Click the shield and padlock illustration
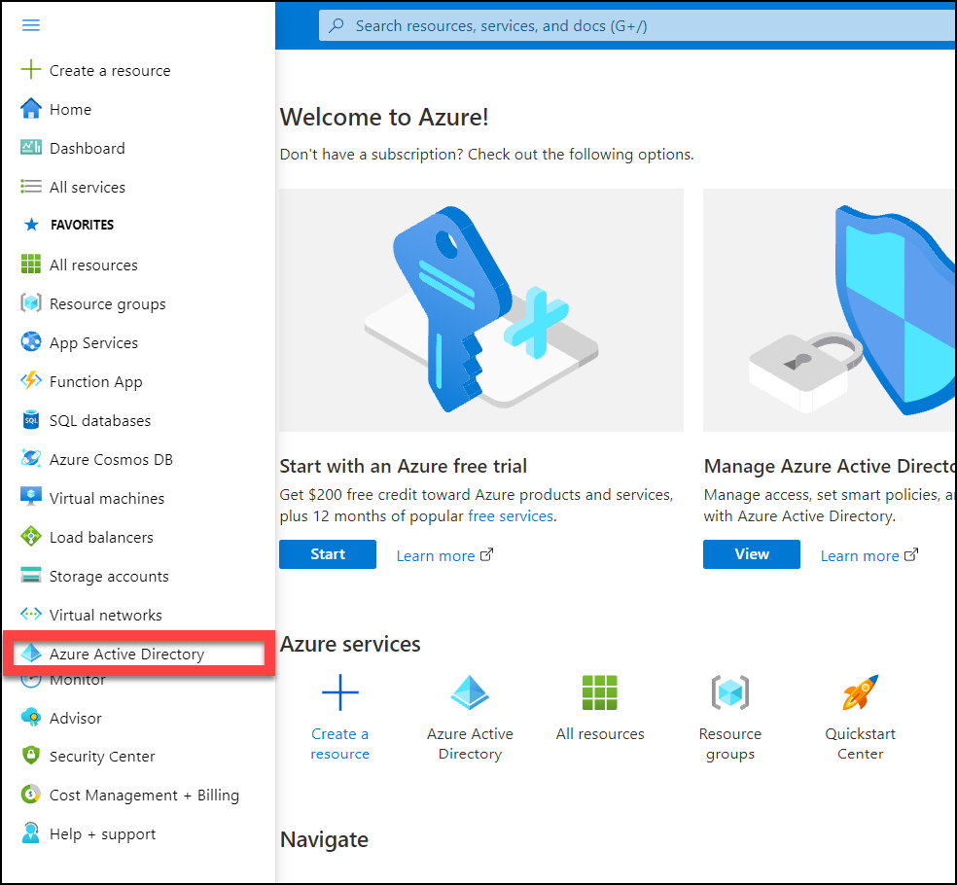The height and width of the screenshot is (885, 957). (830, 310)
